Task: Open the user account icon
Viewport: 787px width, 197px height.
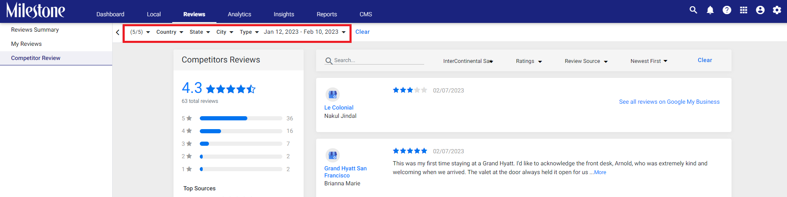Action: click(x=760, y=10)
